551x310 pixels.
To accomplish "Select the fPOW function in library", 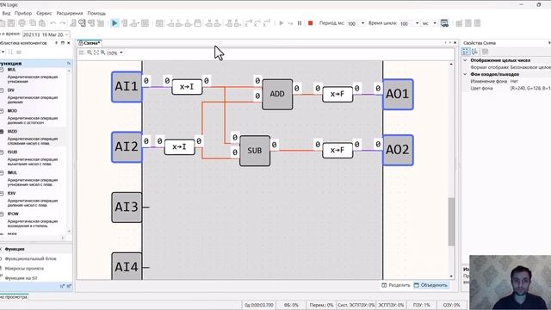I will pos(13,214).
